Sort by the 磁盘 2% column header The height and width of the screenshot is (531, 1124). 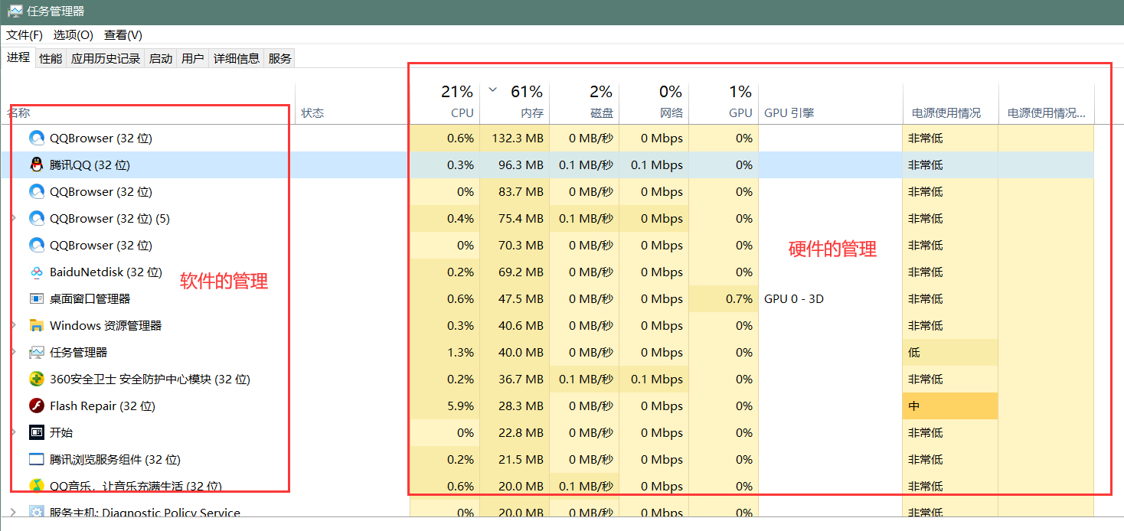click(584, 103)
